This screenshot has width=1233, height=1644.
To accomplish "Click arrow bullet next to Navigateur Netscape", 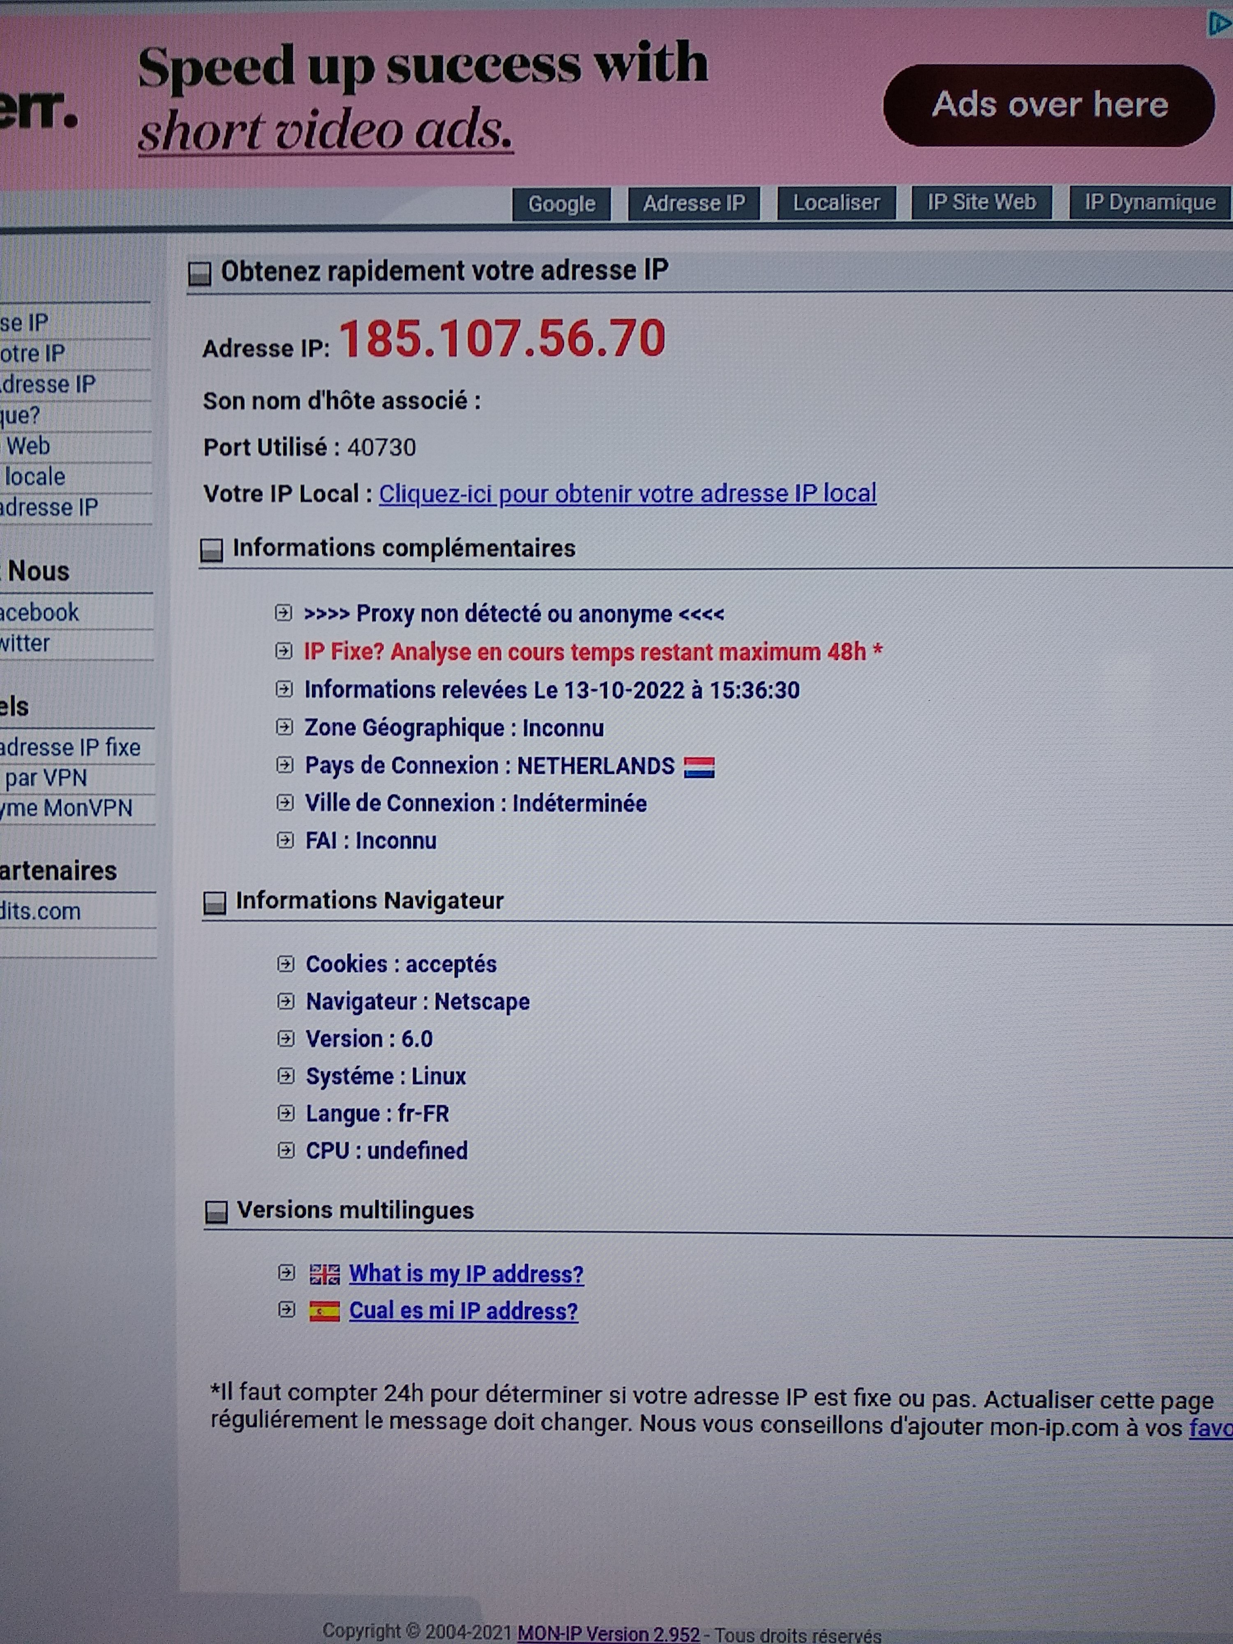I will tap(285, 1001).
